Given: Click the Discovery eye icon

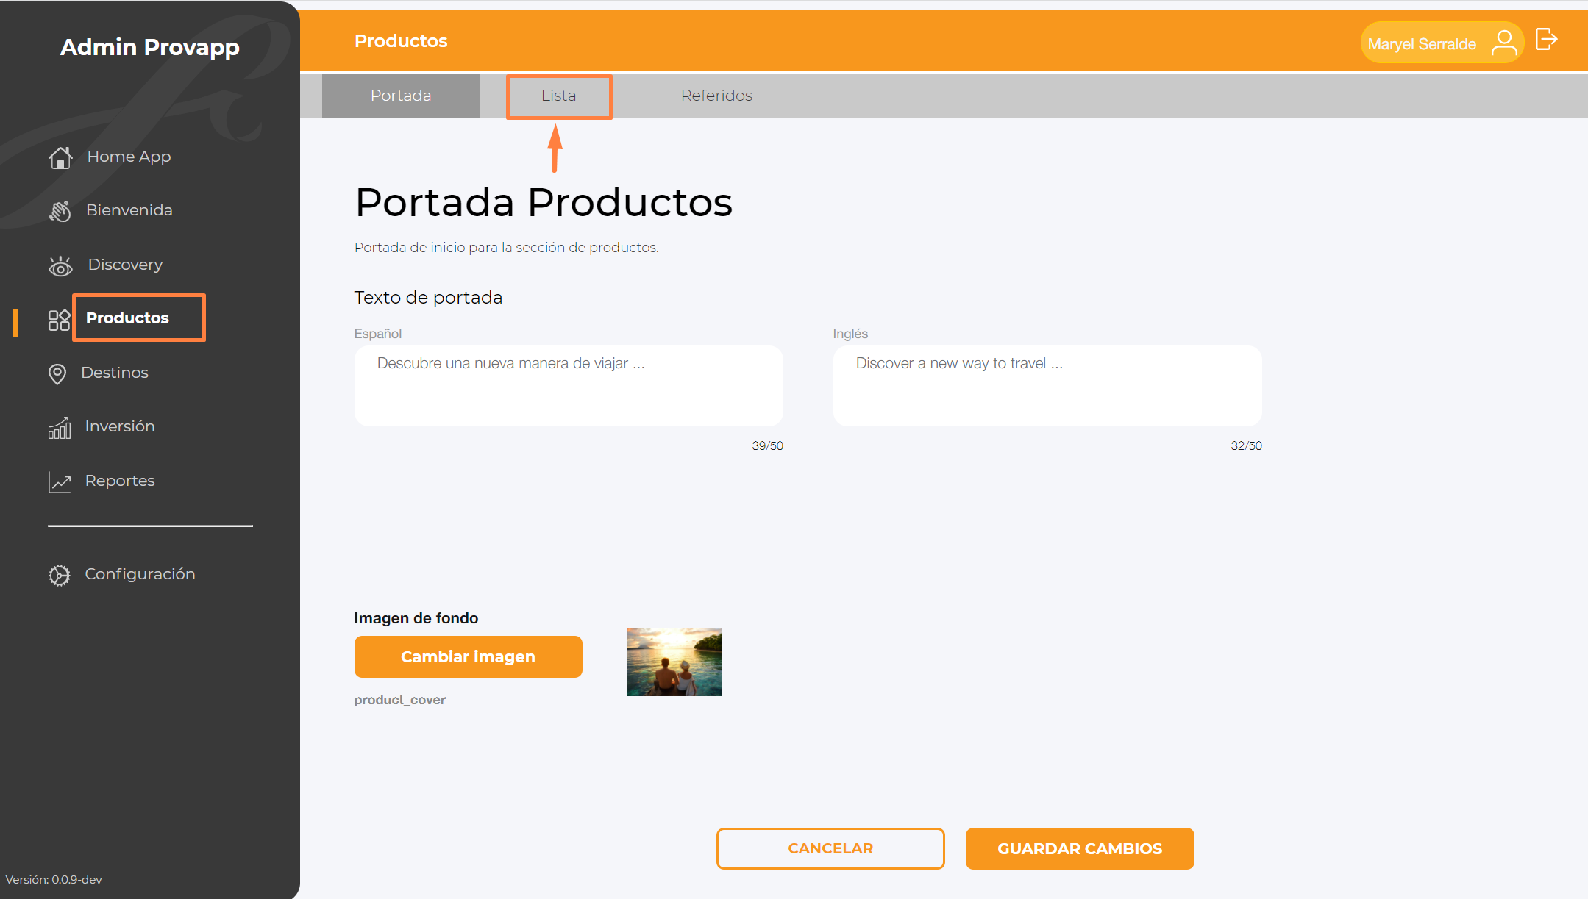Looking at the screenshot, I should [60, 265].
